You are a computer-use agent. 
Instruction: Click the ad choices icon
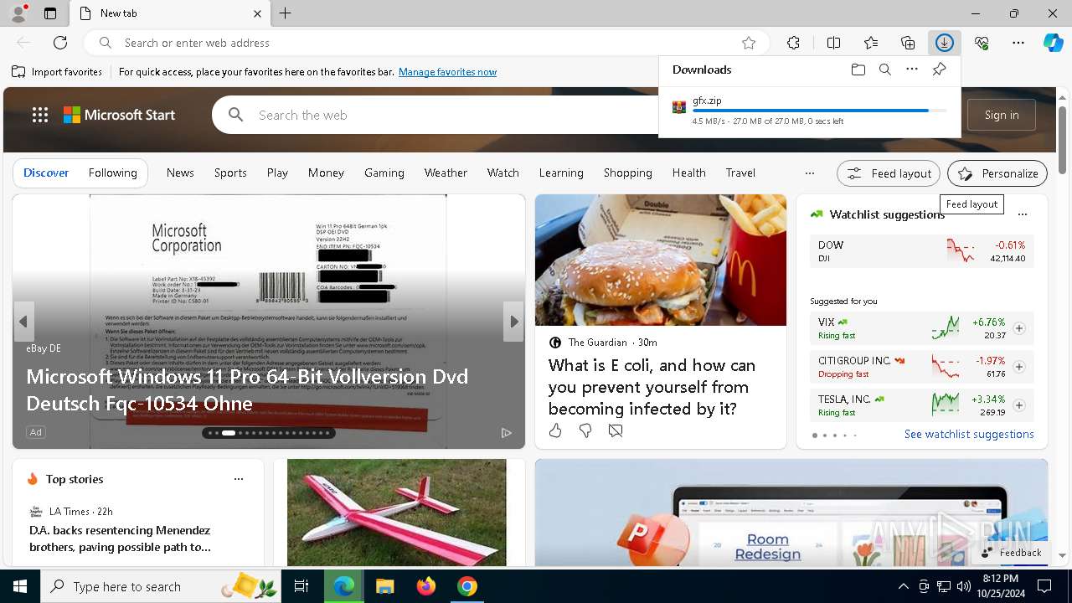[x=506, y=433]
